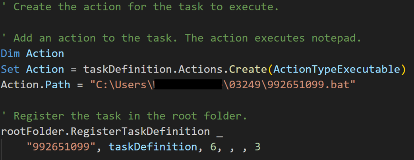Viewport: 414px width, 160px height.
Task: Click the "992651099" string on last line
Action: tap(61, 147)
